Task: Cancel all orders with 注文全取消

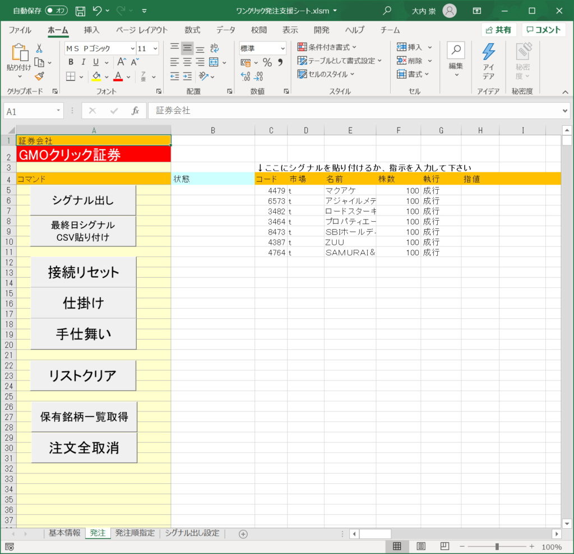Action: [84, 448]
